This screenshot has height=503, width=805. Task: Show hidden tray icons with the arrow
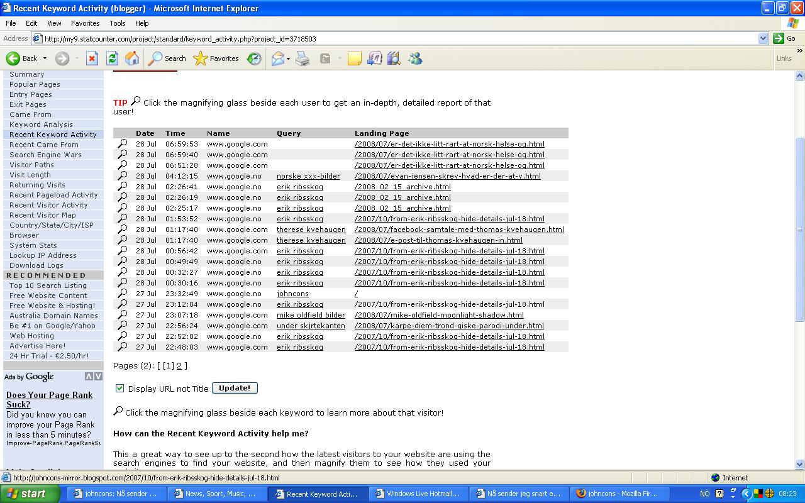pyautogui.click(x=747, y=494)
